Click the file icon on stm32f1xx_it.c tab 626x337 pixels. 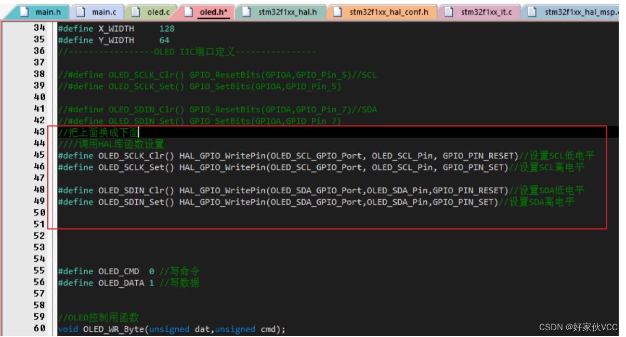[x=449, y=11]
